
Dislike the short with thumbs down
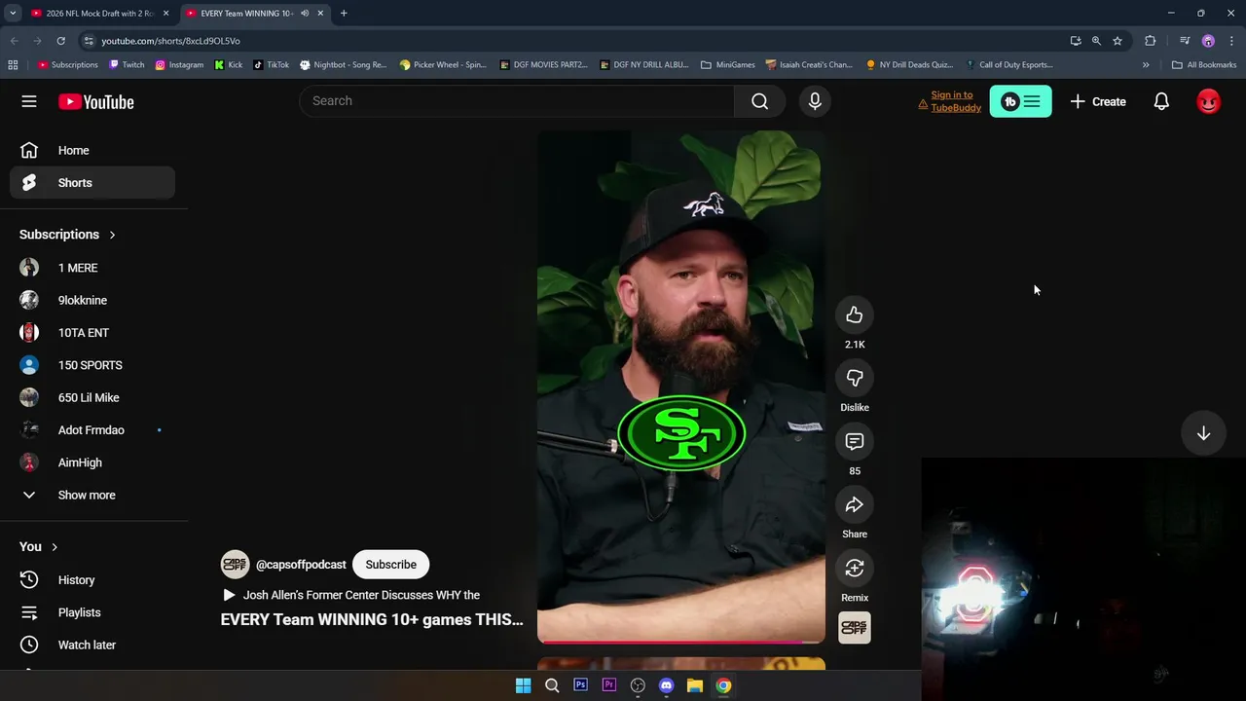click(x=855, y=379)
